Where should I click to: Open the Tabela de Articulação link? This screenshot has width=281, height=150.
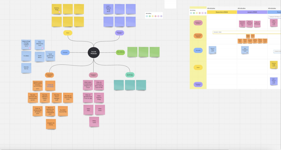coord(50,85)
